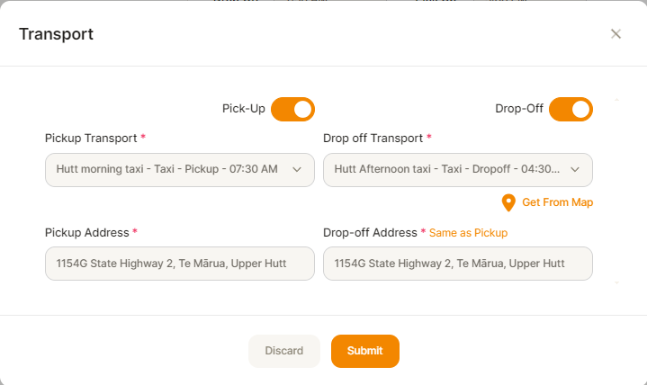This screenshot has height=385, width=647.
Task: Open the Pickup Transport dropdown
Action: (179, 170)
